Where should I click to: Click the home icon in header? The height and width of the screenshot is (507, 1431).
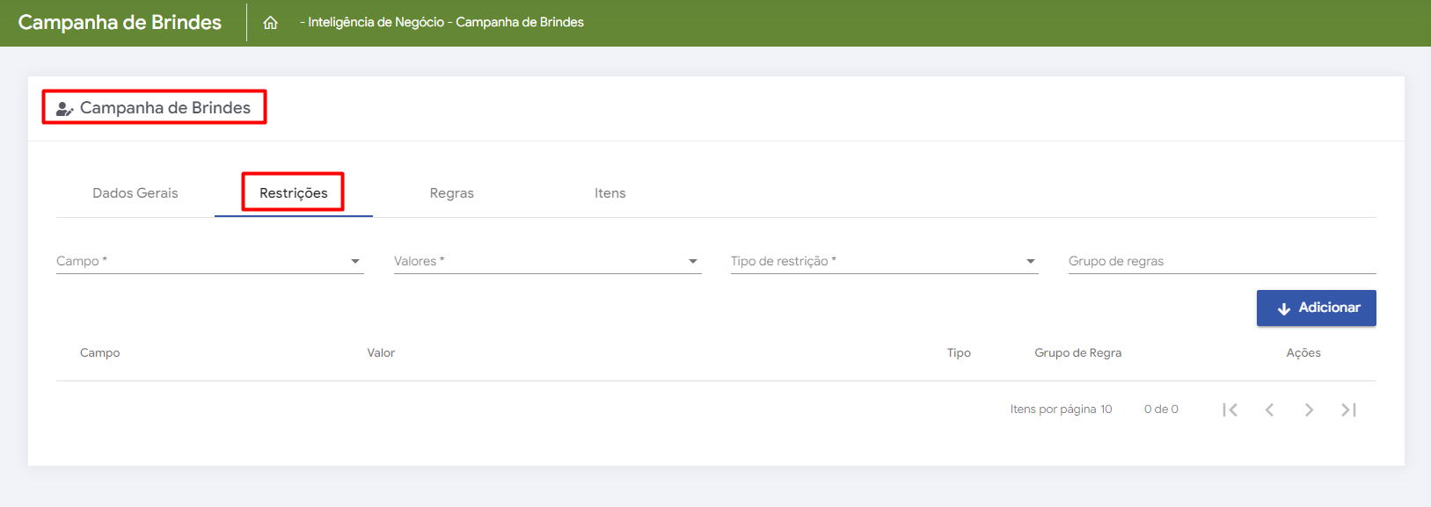[x=270, y=23]
